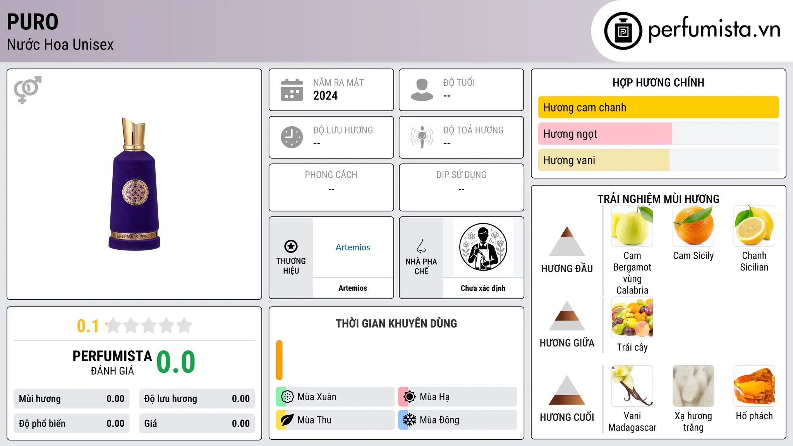This screenshot has width=793, height=446.
Task: Open the Chanh Sicilian lemon note image
Action: (754, 226)
